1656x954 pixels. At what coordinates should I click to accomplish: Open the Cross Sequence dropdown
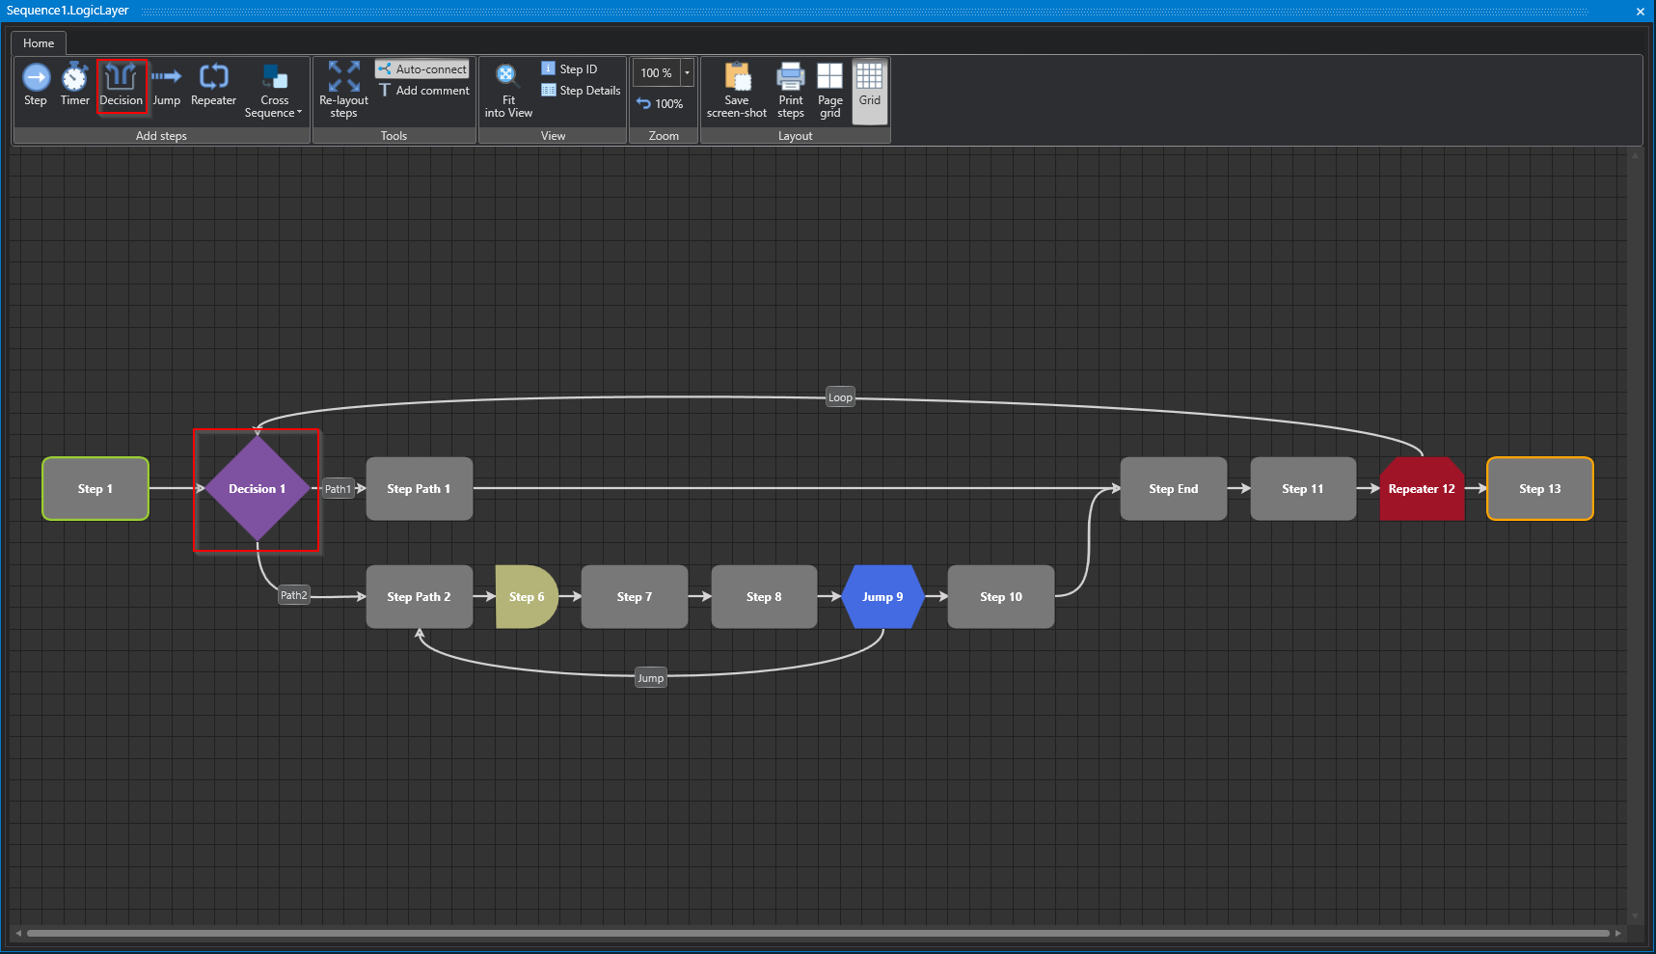[274, 91]
